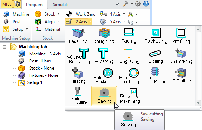Image resolution: width=202 pixels, height=130 pixels.
Task: Switch to the Program tab
Action: click(34, 5)
